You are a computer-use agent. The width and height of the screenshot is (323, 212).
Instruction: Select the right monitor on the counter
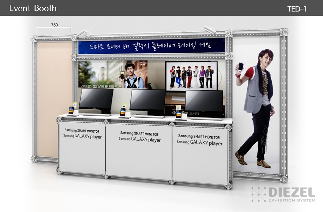[x=204, y=104]
